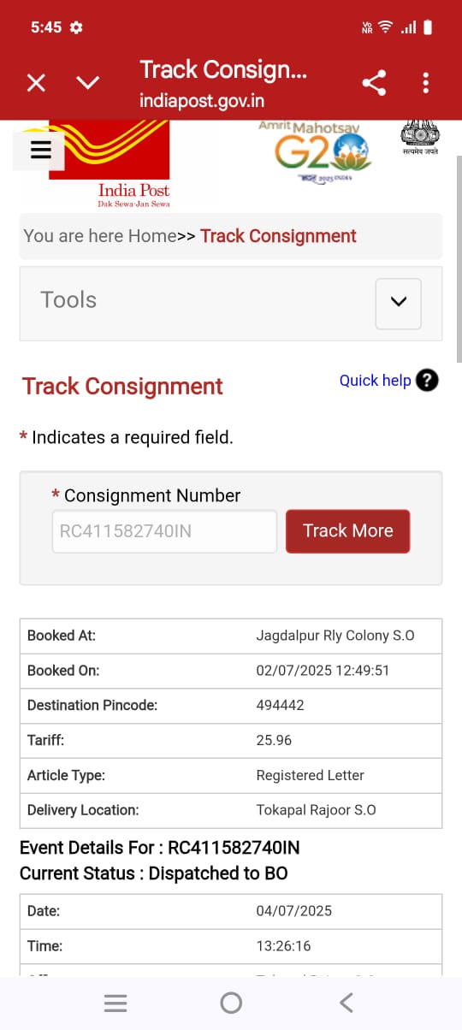Focus the Consignment Number input field
462x1030 pixels.
tap(164, 531)
